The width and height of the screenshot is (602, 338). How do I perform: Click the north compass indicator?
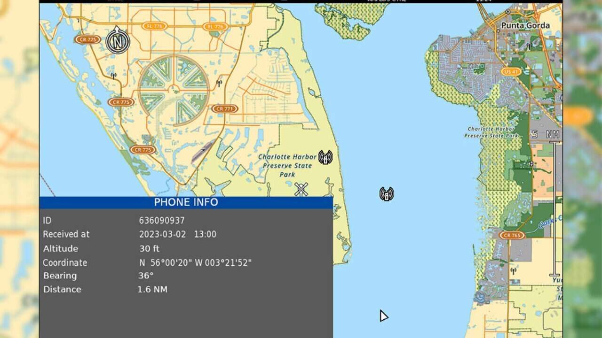[117, 41]
